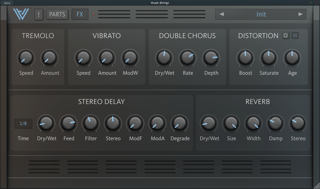Click the Reverb Damp knob
The image size is (320, 189).
click(x=276, y=123)
